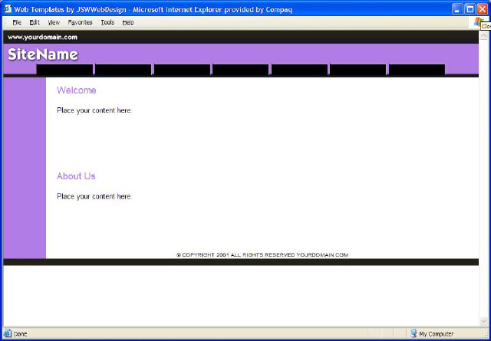
Task: Open the Edit menu
Action: pos(35,22)
